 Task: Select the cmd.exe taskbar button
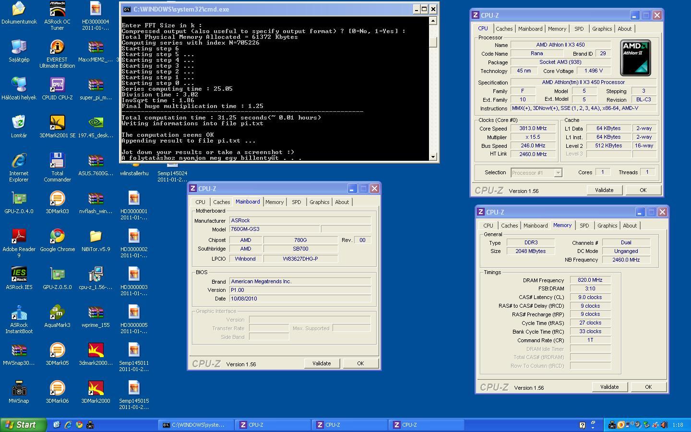pyautogui.click(x=196, y=425)
